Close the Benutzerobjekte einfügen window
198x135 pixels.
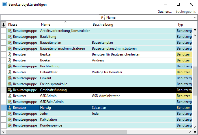click(191, 4)
